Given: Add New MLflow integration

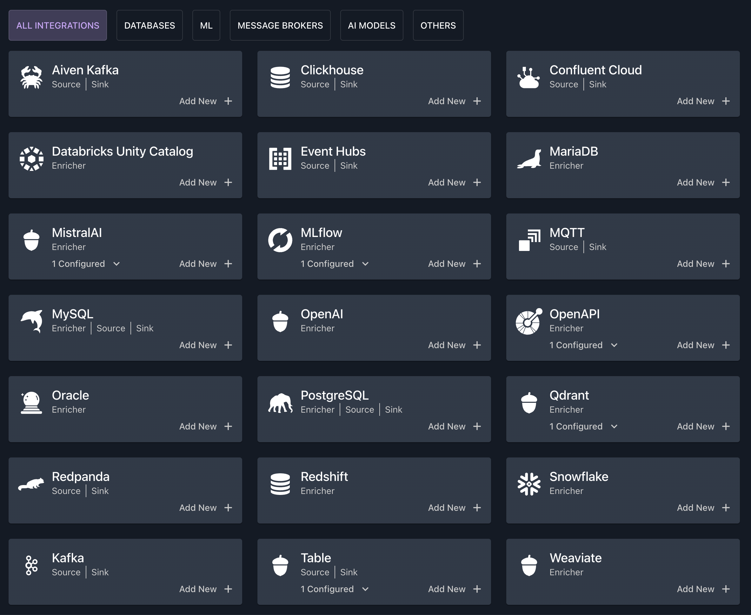Looking at the screenshot, I should pos(455,264).
